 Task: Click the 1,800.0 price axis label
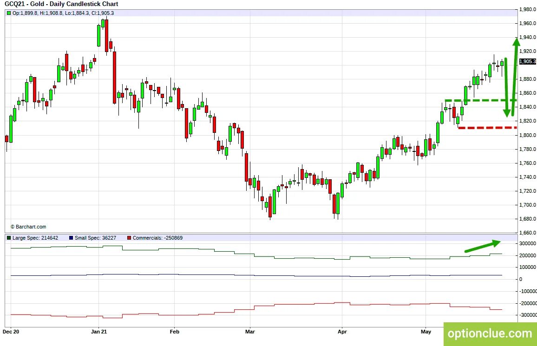[x=527, y=135]
